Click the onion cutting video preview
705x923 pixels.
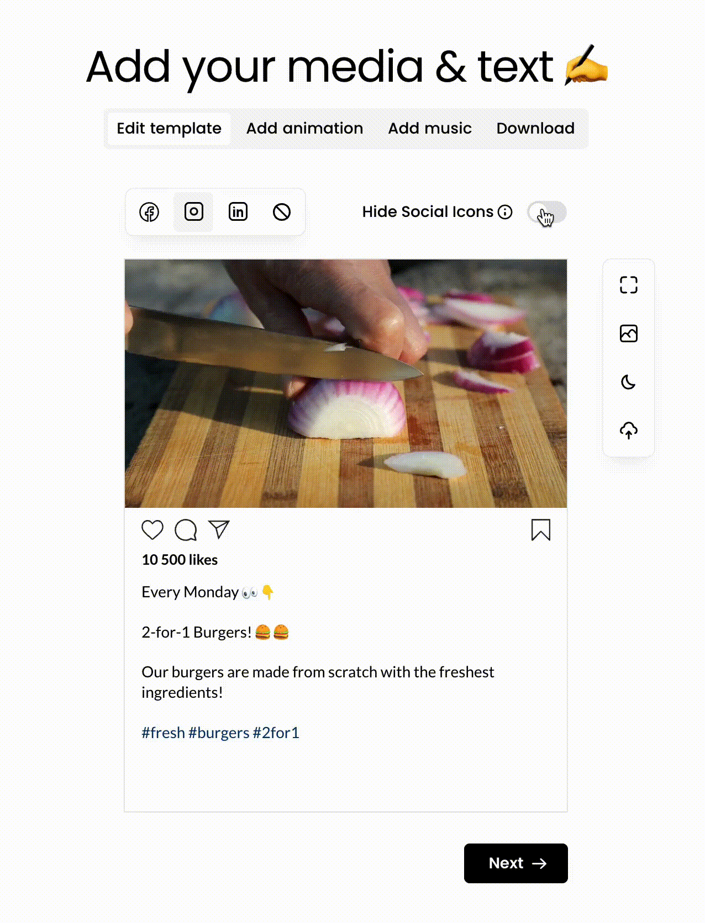[x=346, y=384]
